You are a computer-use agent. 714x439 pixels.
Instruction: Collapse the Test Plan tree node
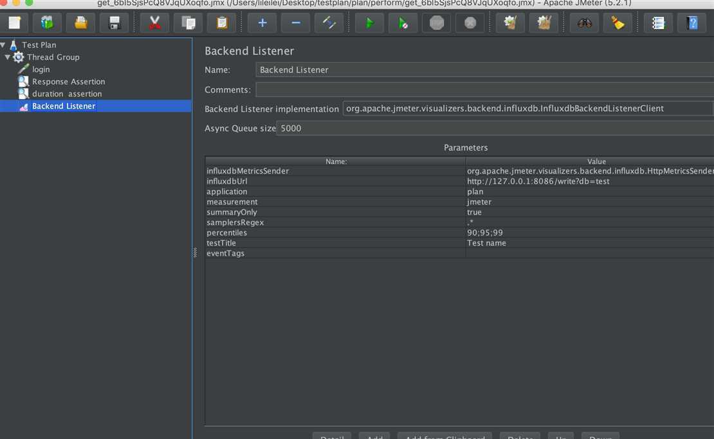tap(4, 45)
